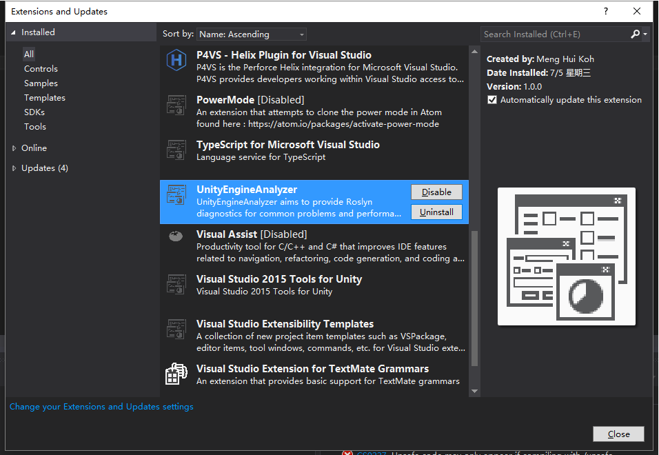Click the PowerMode extension icon
659x455 pixels.
click(x=176, y=105)
